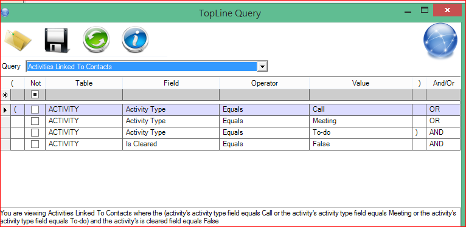Screen dimensions: 466x227
Task: Click the And/Or column header
Action: [x=443, y=83]
